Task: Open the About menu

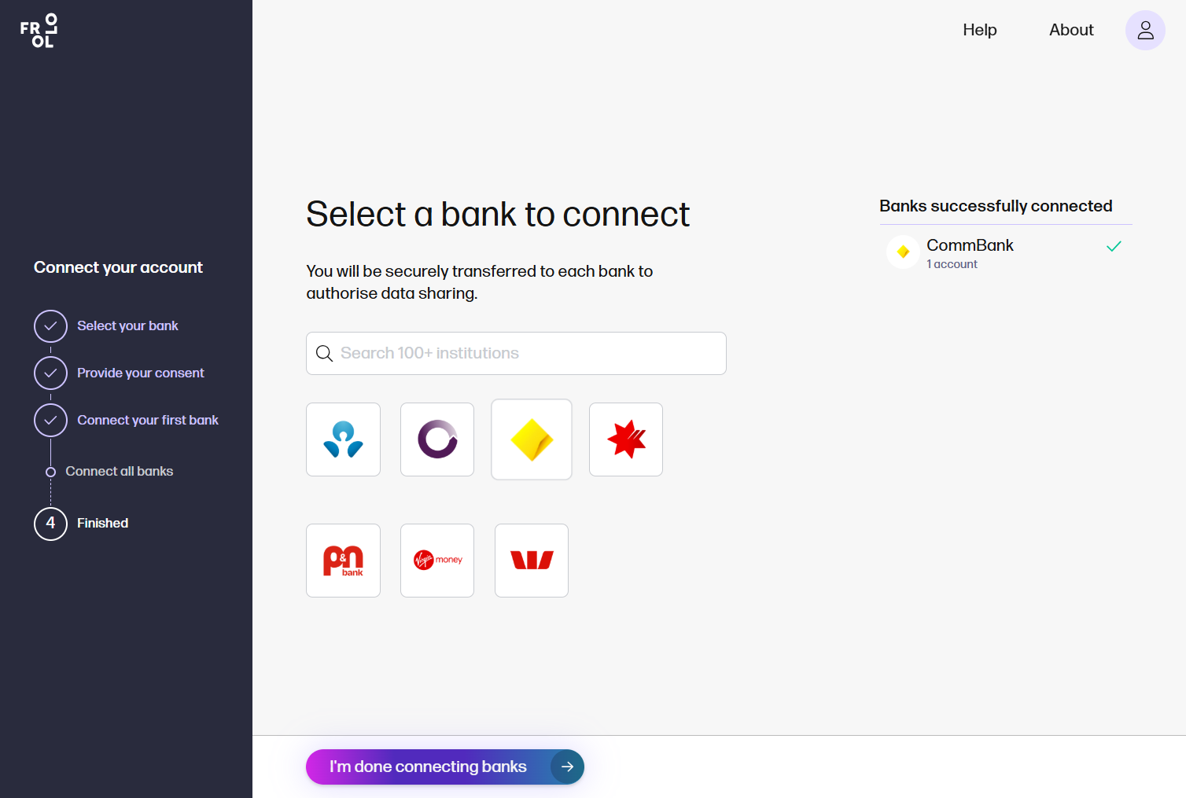Action: [x=1071, y=30]
